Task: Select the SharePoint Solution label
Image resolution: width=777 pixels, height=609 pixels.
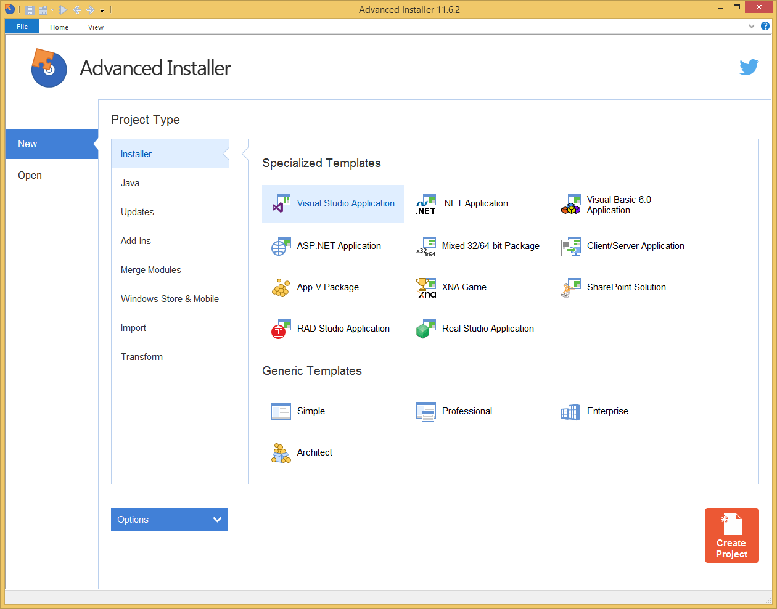Action: click(627, 287)
